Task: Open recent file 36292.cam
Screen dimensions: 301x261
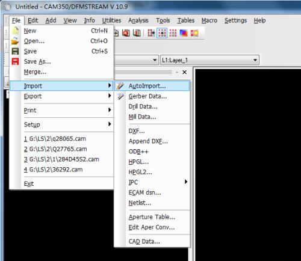Action: tap(61, 170)
